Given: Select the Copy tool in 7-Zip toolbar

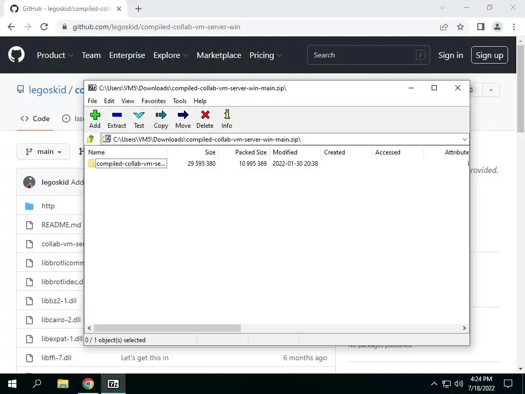Looking at the screenshot, I should pos(160,119).
